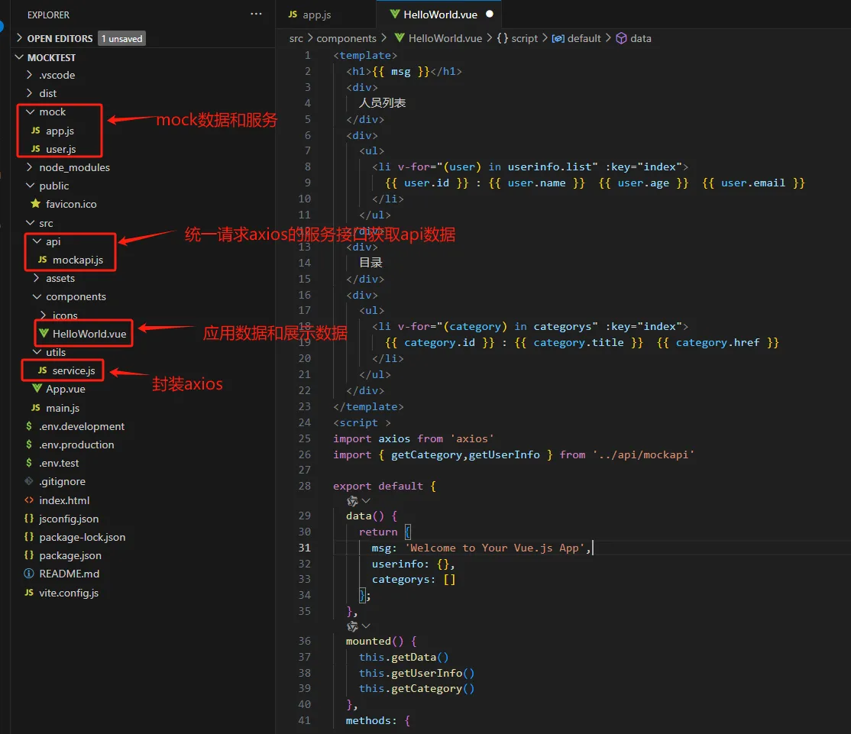Select the HelloWorld.vue editor tab

click(x=440, y=15)
